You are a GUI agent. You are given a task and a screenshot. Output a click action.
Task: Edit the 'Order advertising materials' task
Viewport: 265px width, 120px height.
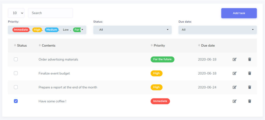(x=234, y=59)
